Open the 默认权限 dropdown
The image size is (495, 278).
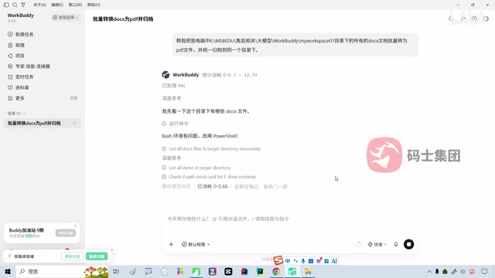196,244
